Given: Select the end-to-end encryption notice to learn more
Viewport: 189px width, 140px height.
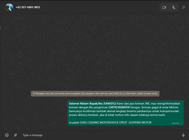Looking at the screenshot, I should (x=95, y=94).
